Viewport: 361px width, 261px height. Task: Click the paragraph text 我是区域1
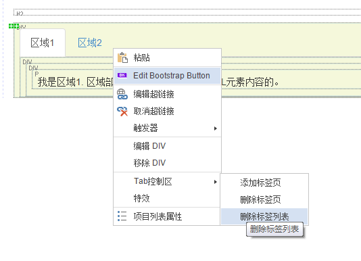[x=59, y=82]
